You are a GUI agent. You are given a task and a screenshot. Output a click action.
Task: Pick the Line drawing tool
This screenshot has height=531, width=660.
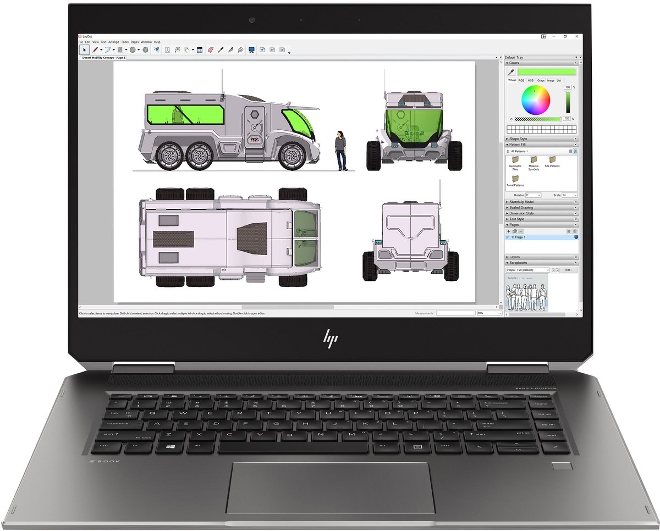(x=95, y=49)
